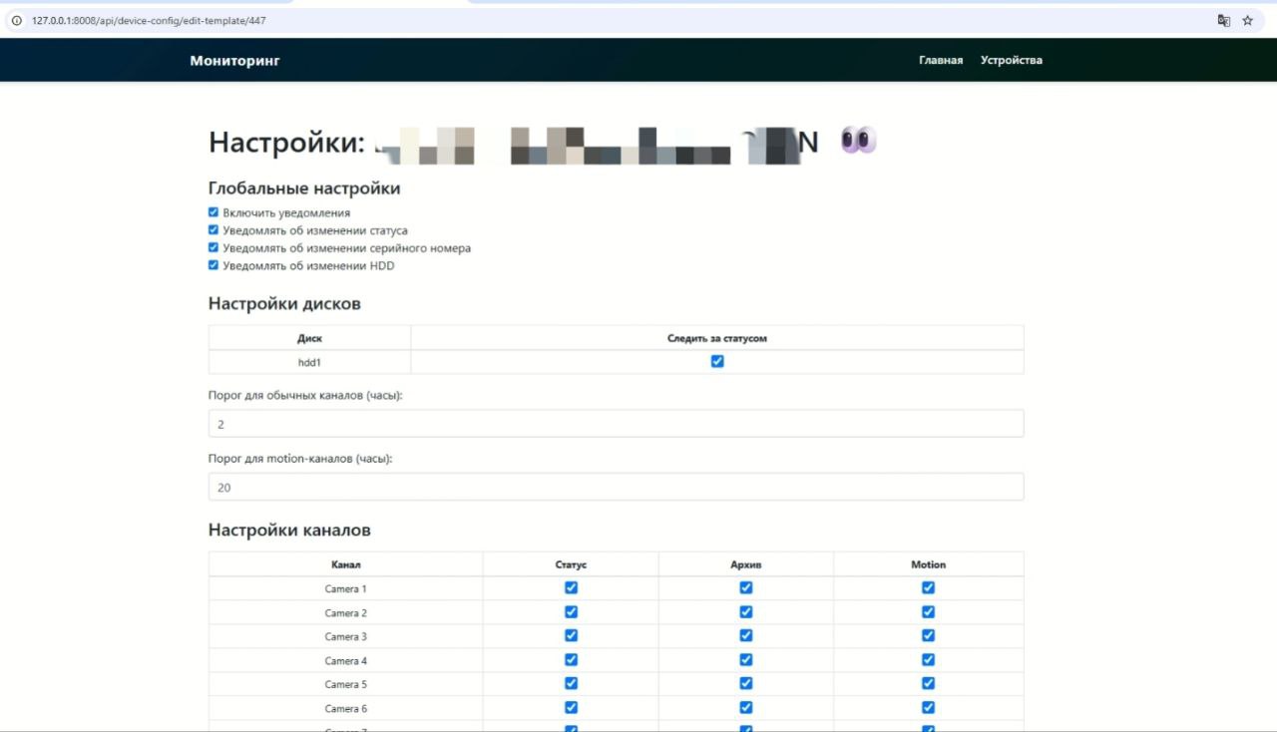The height and width of the screenshot is (732, 1277).
Task: Uncheck Архив for Camera 5
Action: pyautogui.click(x=745, y=684)
